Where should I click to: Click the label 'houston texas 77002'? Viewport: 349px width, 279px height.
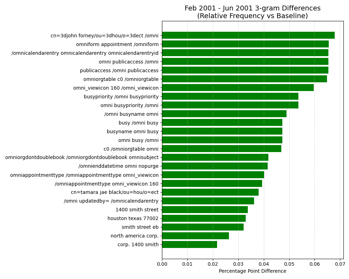pos(133,218)
